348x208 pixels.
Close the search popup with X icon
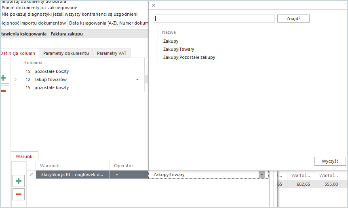(x=154, y=5)
